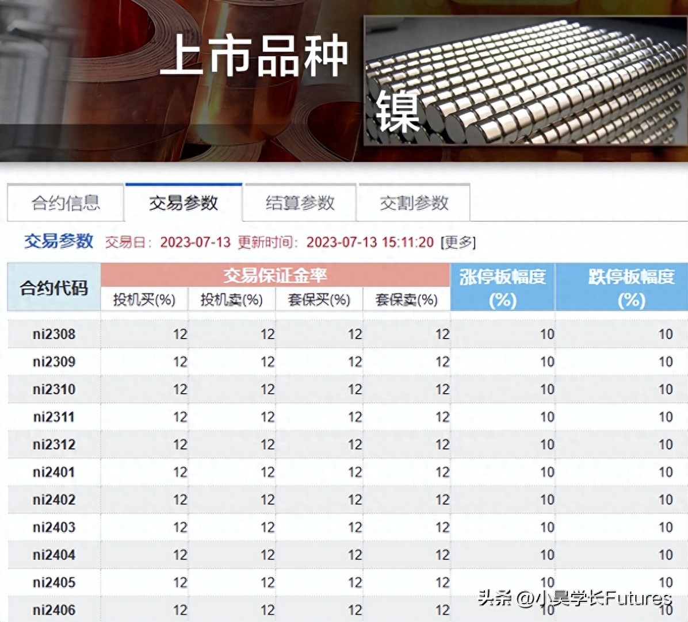Click ni2404's 涨停板幅度 value 10
The width and height of the screenshot is (688, 622).
[547, 555]
